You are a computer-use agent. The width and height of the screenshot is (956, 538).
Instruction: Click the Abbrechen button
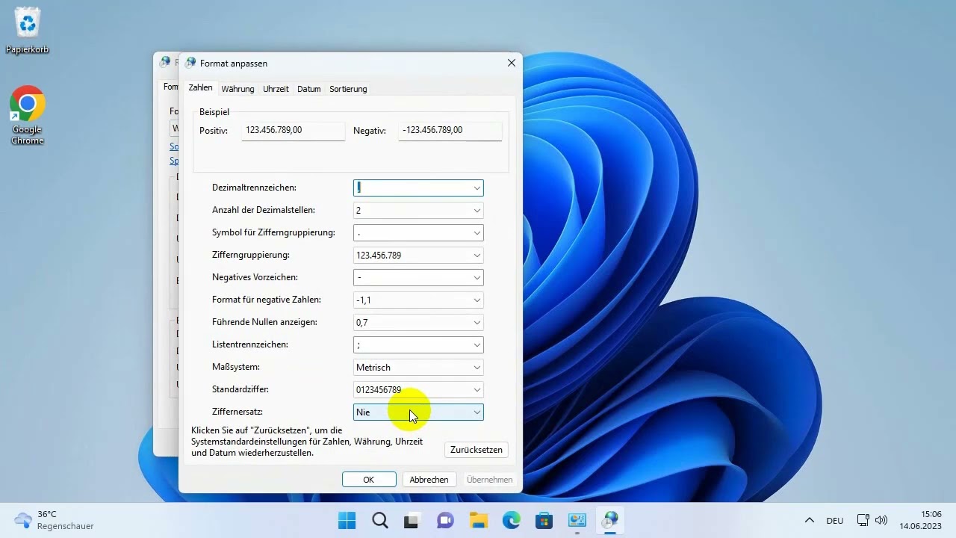pos(429,480)
